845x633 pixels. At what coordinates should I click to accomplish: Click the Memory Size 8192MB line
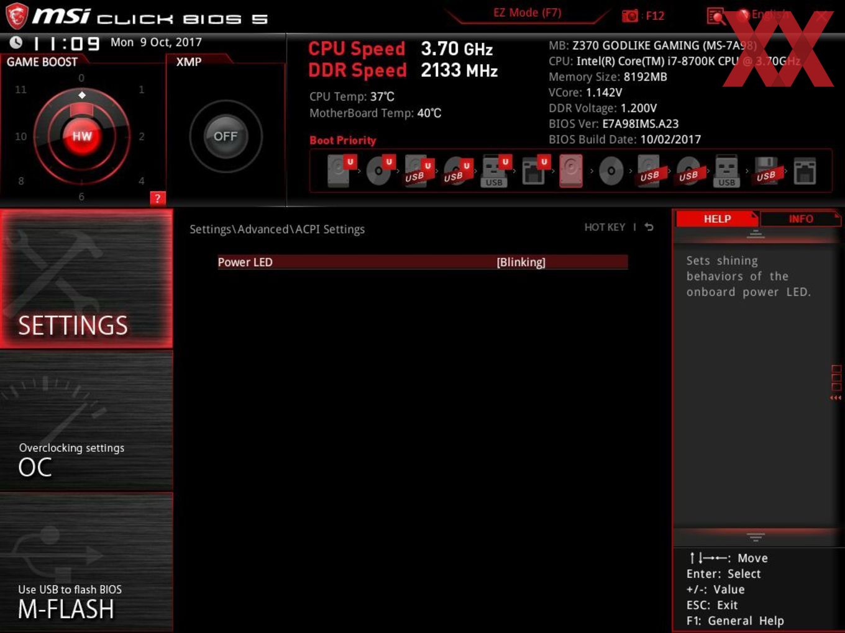tap(608, 77)
